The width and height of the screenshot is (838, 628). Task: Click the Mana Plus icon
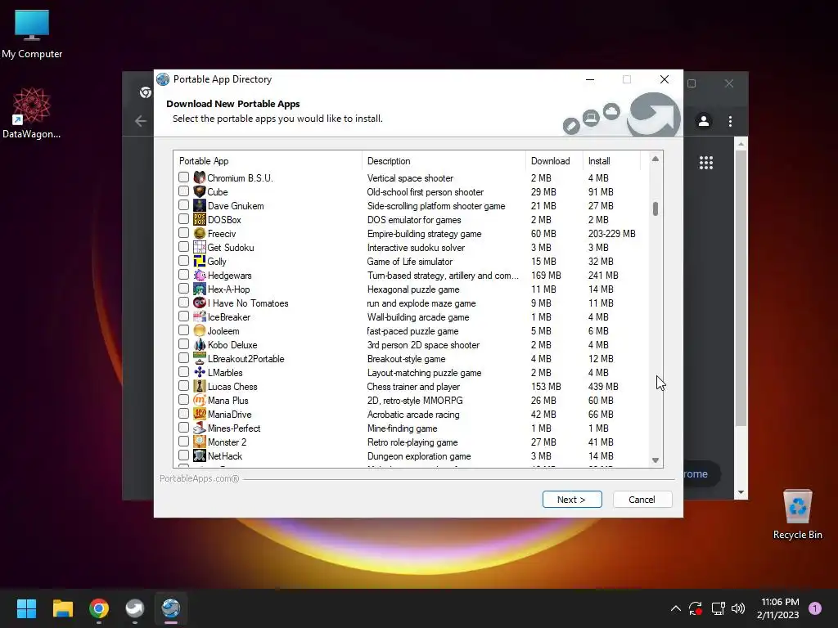[200, 399]
